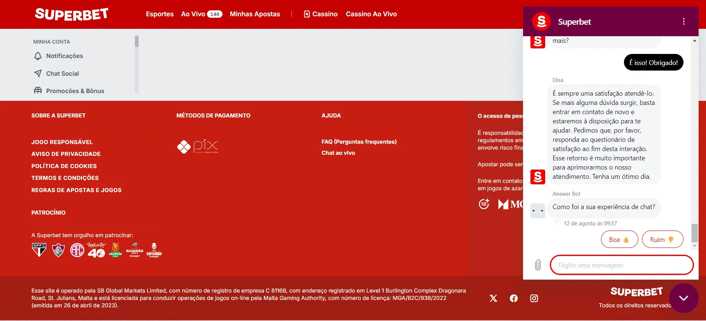Open Superbet's Facebook page
This screenshot has width=706, height=321.
(514, 298)
